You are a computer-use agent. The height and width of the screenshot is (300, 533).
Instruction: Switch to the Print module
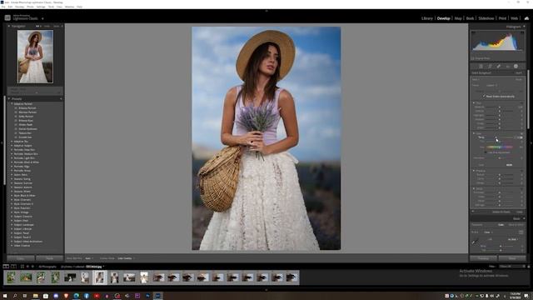(x=502, y=18)
